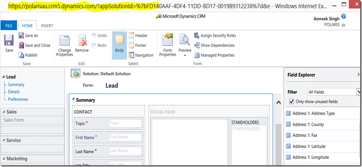
Task: Open the FILE tab
Action: (9, 26)
